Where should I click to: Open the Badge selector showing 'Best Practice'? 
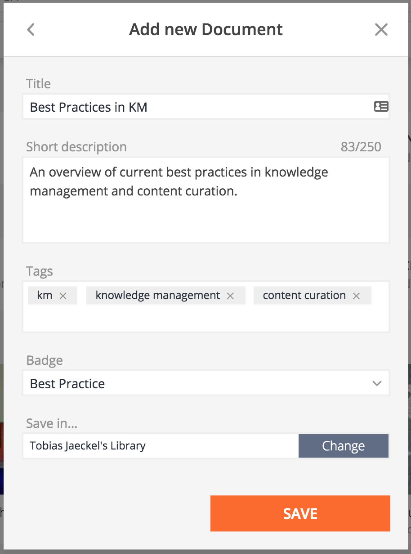click(198, 384)
